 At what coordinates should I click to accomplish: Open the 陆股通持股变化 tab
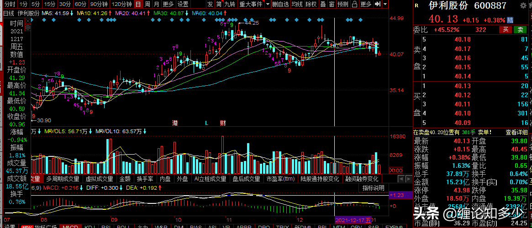(x=320, y=179)
